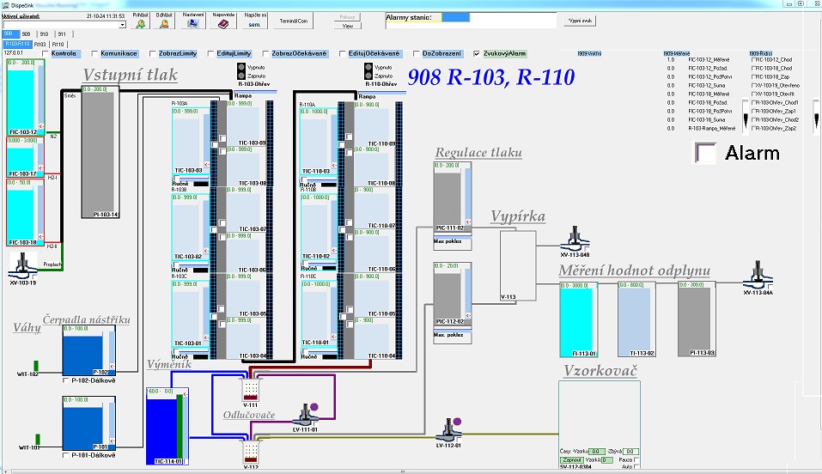This screenshot has height=474, width=822.
Task: Open Nastavení settings icon
Action: click(194, 24)
